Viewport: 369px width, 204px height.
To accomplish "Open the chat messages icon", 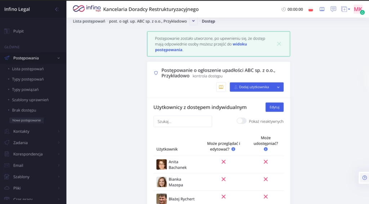I will tap(333, 9).
